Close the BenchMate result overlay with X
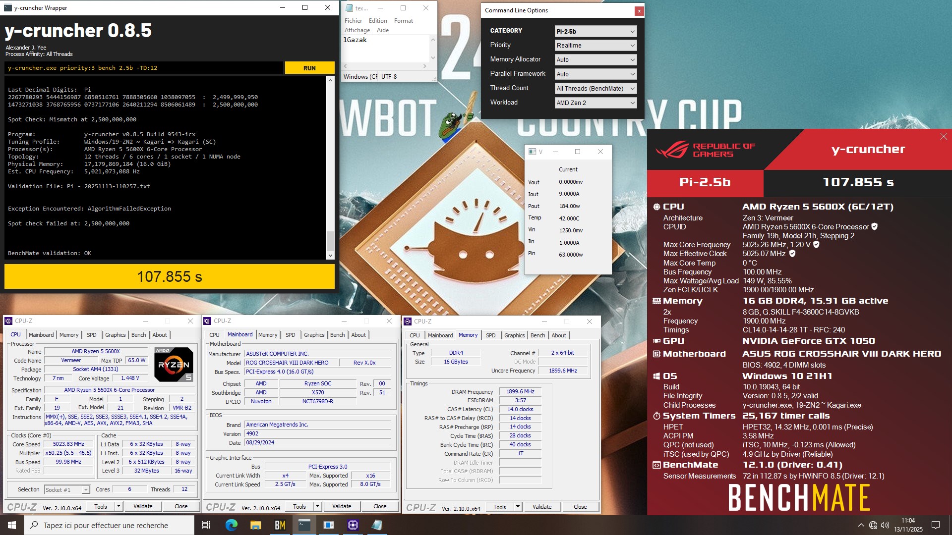 (x=943, y=137)
